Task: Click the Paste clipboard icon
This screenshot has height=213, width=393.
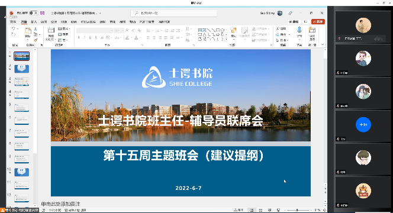Action: (28, 31)
